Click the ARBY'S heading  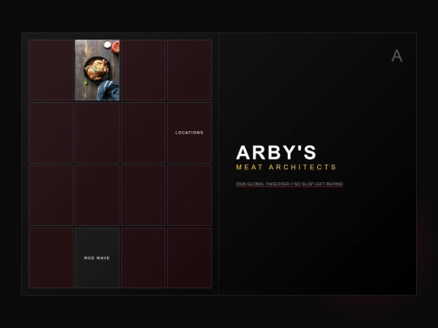[x=276, y=152]
